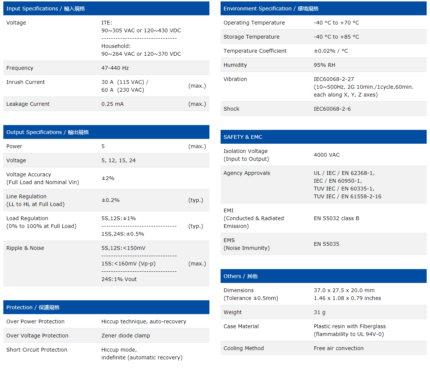The width and height of the screenshot is (430, 369).
Task: Click the SAFETY & EMC header
Action: [243, 137]
